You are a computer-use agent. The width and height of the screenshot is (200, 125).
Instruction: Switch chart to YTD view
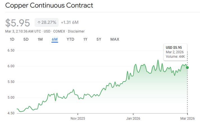click(70, 39)
